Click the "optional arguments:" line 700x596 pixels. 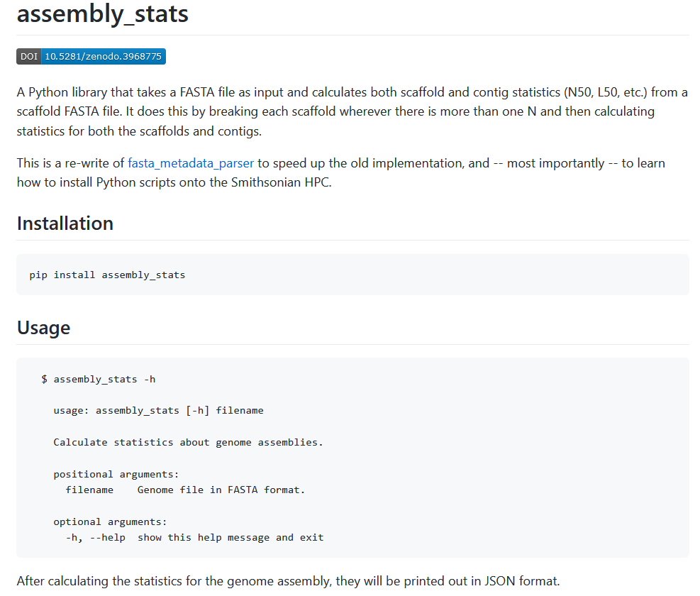tap(110, 521)
